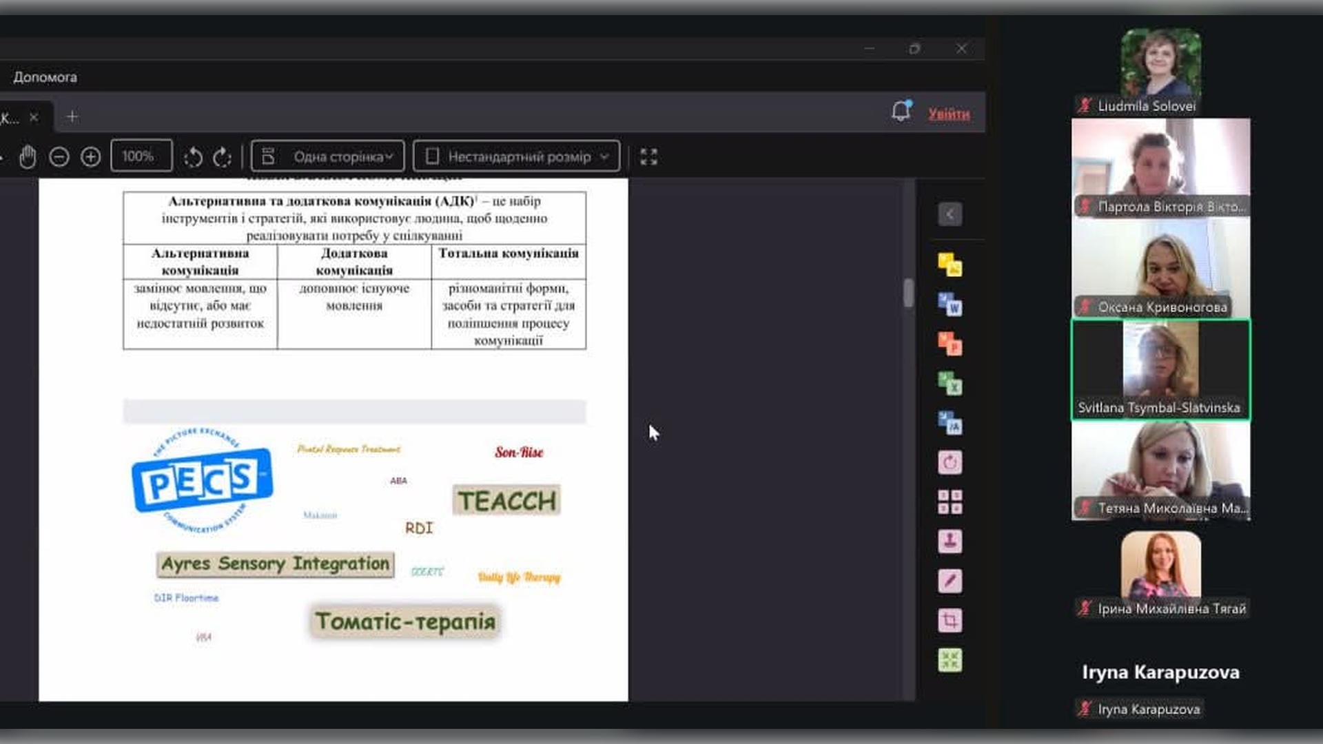1323x744 pixels.
Task: Open the Нестандартний розмір size dropdown
Action: [517, 157]
